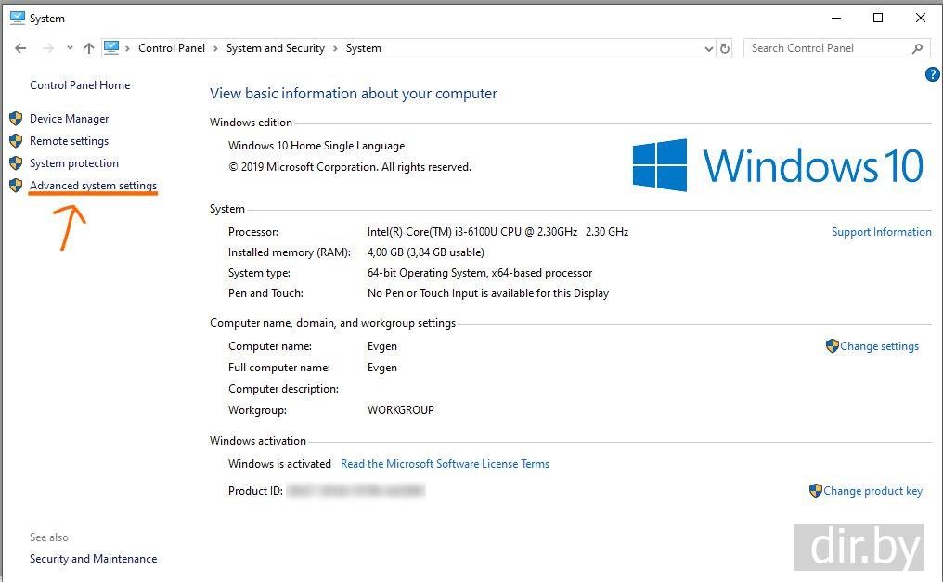Click the Refresh button in address bar
The width and height of the screenshot is (943, 582).
(x=725, y=48)
